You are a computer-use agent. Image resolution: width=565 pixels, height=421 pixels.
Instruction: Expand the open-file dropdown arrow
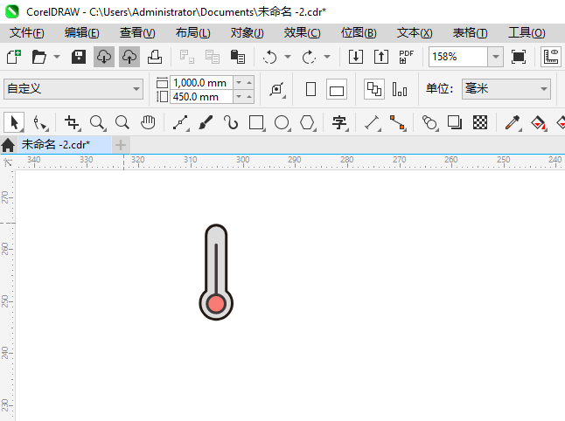(57, 57)
